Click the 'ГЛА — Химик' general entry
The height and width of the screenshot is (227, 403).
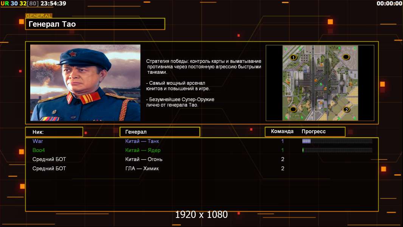142,169
